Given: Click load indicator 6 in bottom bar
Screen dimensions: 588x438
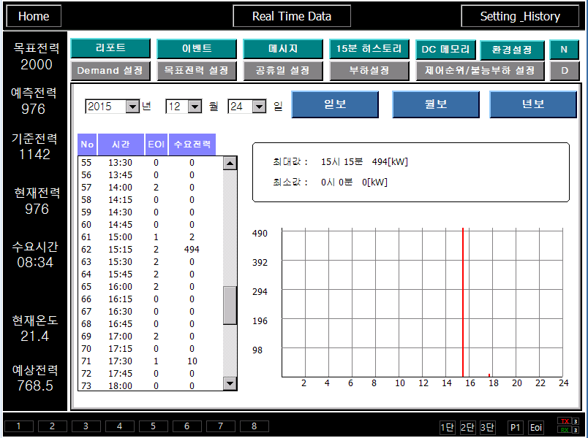Looking at the screenshot, I should click(x=186, y=426).
